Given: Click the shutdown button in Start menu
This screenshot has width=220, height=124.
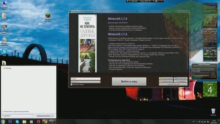Looking at the screenshot, I should (x=44, y=116).
